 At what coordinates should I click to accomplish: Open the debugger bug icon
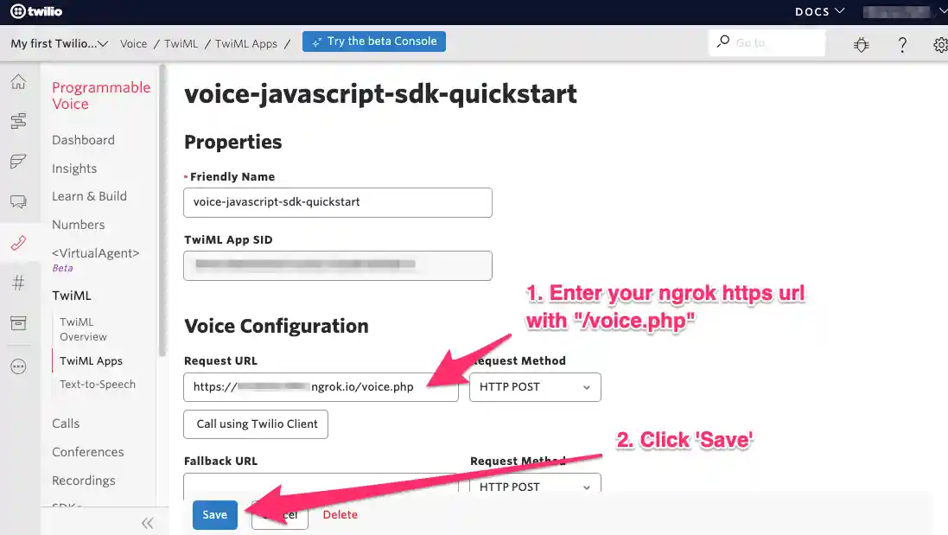(861, 45)
